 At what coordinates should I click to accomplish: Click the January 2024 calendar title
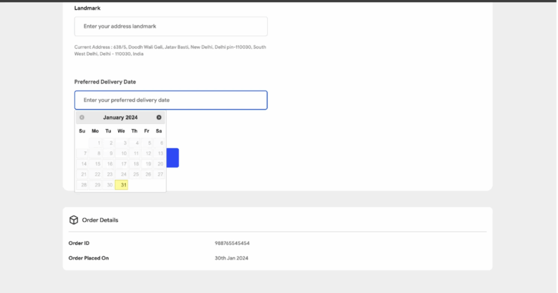click(120, 117)
